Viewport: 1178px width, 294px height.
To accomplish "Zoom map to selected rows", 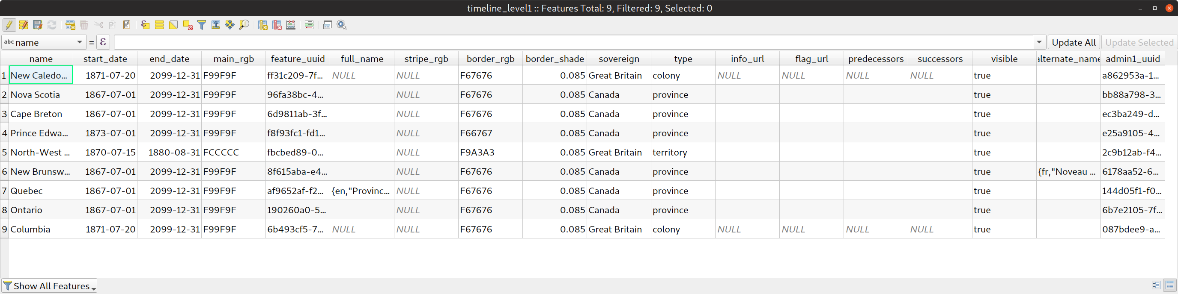I will click(x=244, y=25).
